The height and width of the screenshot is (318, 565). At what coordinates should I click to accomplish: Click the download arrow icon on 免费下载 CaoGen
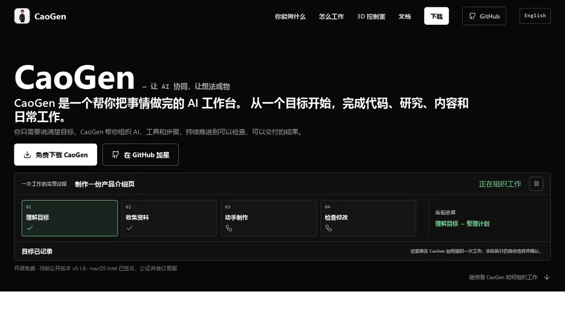tap(27, 155)
